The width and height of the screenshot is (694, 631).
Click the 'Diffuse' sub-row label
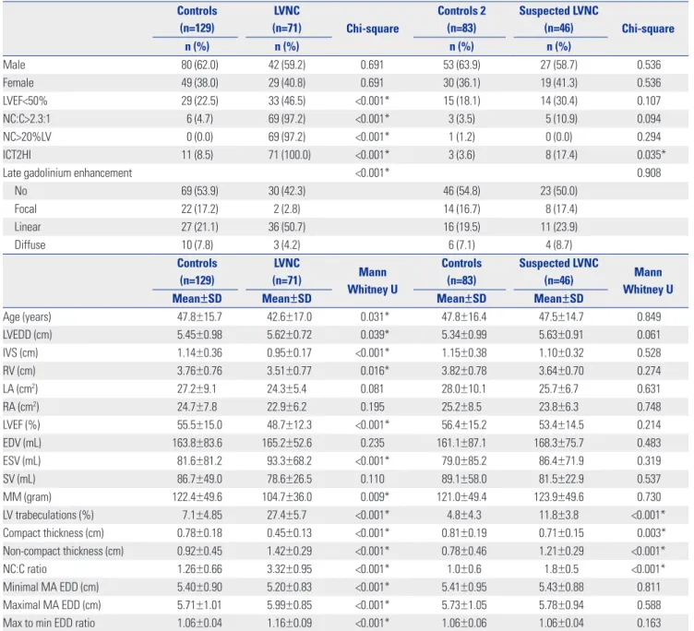point(30,245)
